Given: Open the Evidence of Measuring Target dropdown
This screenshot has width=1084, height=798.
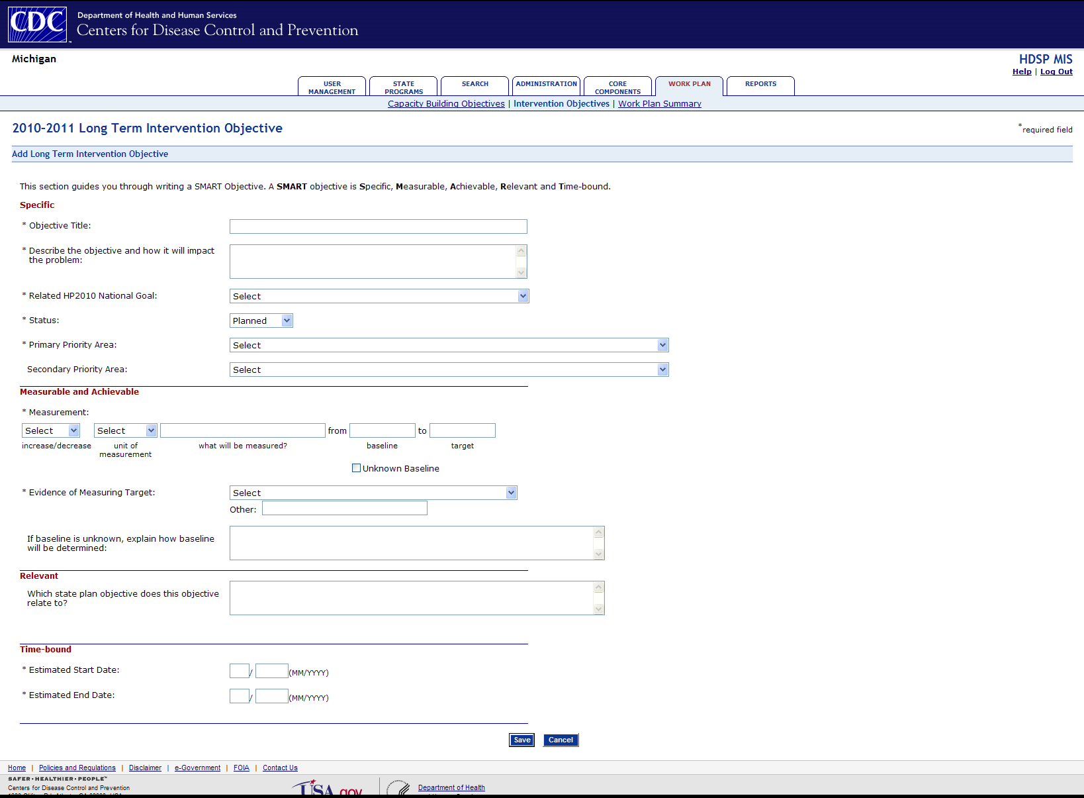Looking at the screenshot, I should point(373,493).
